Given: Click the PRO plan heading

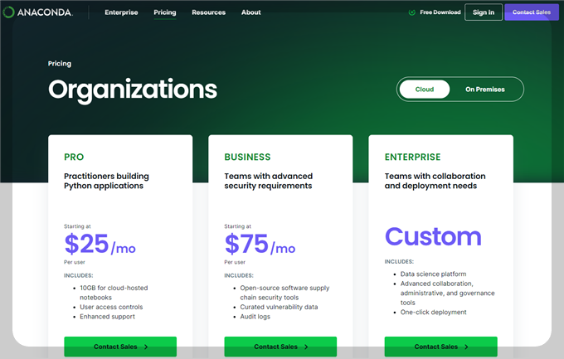Looking at the screenshot, I should [74, 157].
